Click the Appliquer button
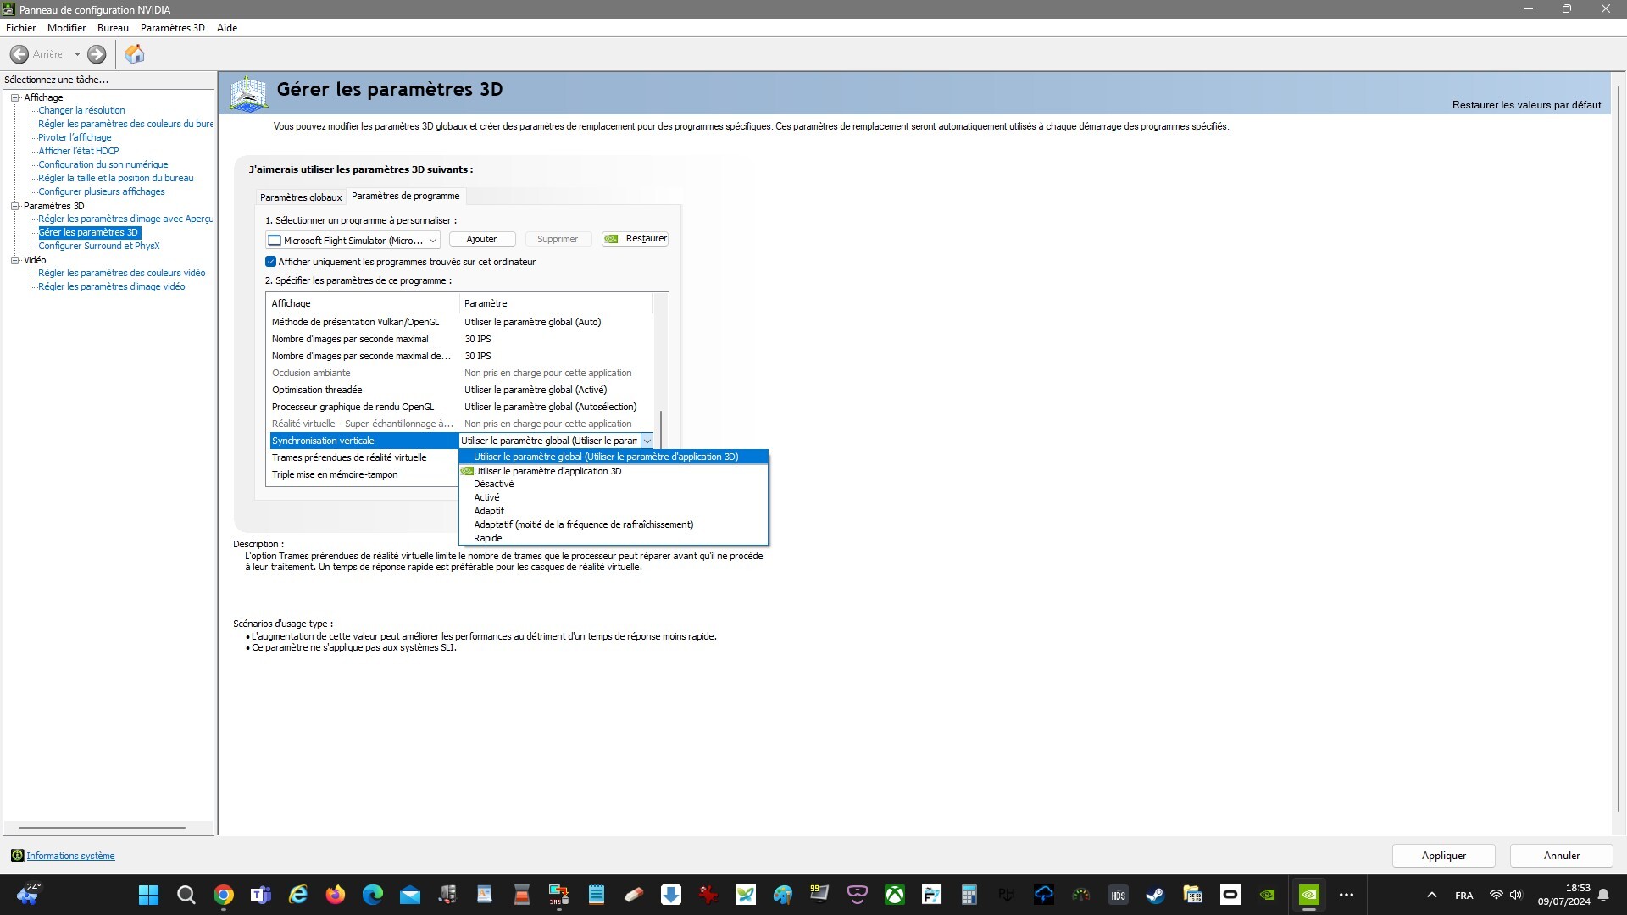1627x915 pixels. (1443, 856)
